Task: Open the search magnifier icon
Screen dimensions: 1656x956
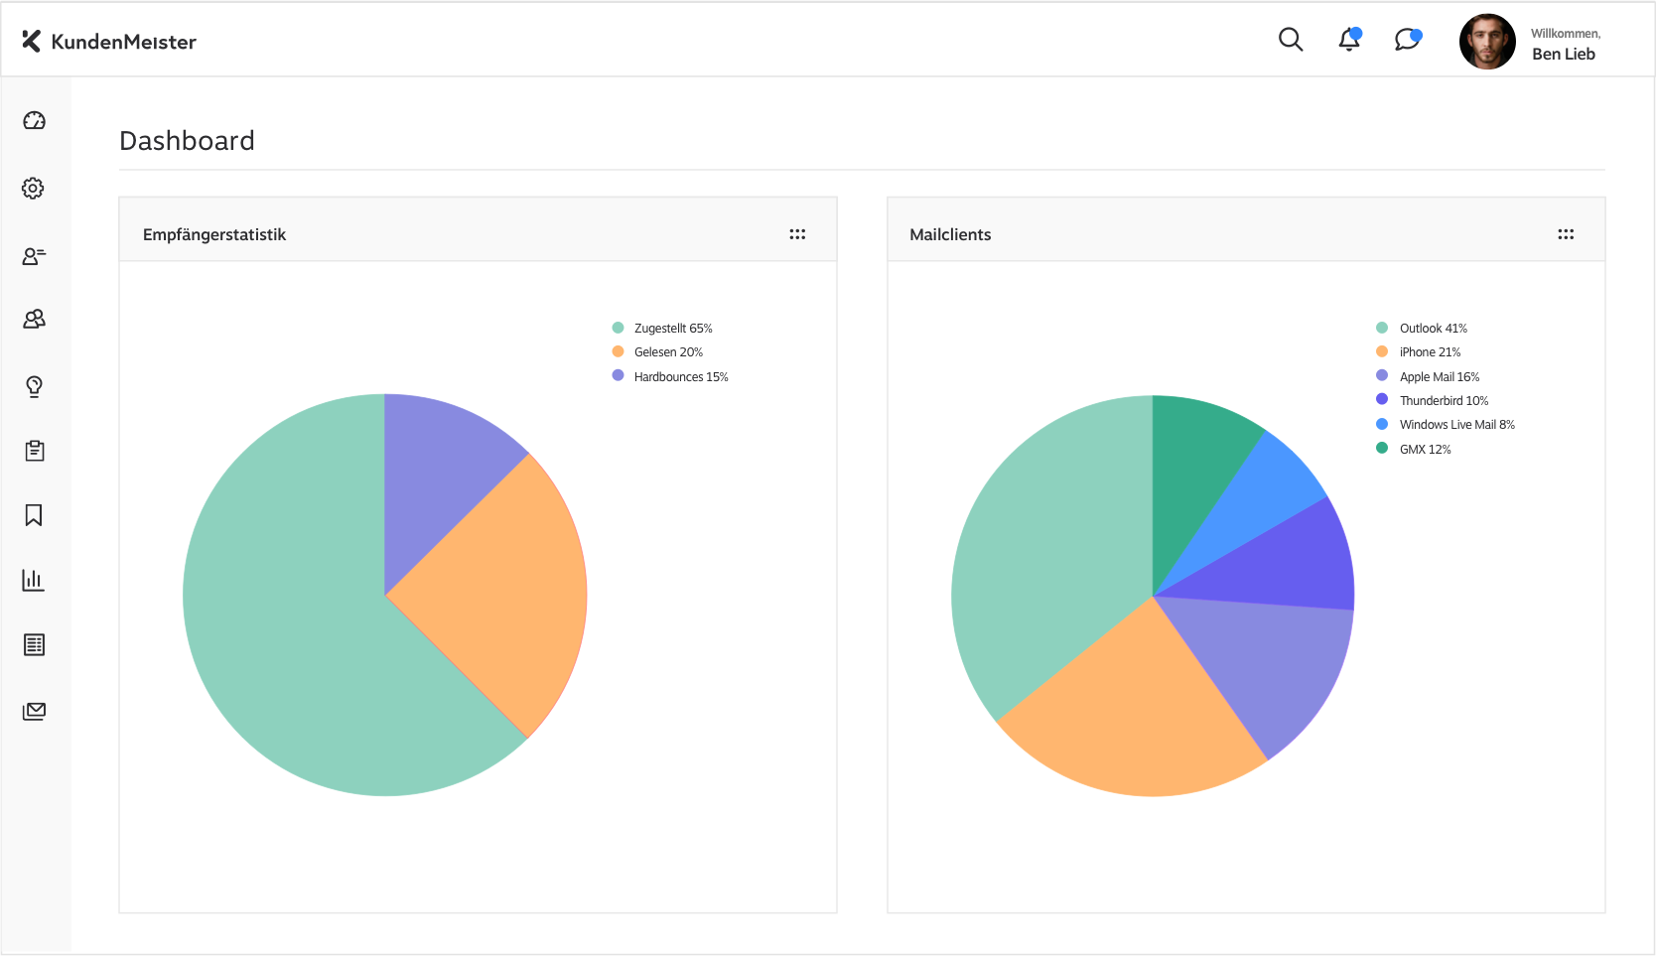Action: tap(1290, 40)
